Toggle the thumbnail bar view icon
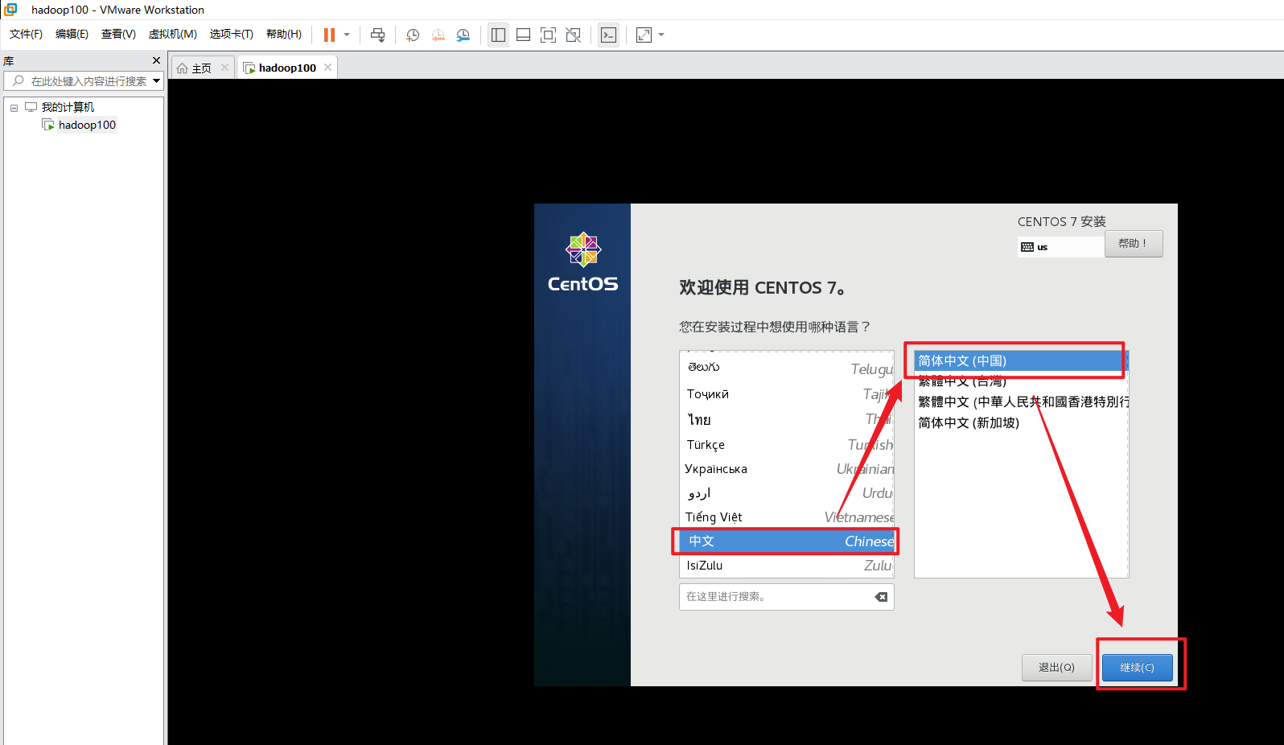 tap(523, 35)
